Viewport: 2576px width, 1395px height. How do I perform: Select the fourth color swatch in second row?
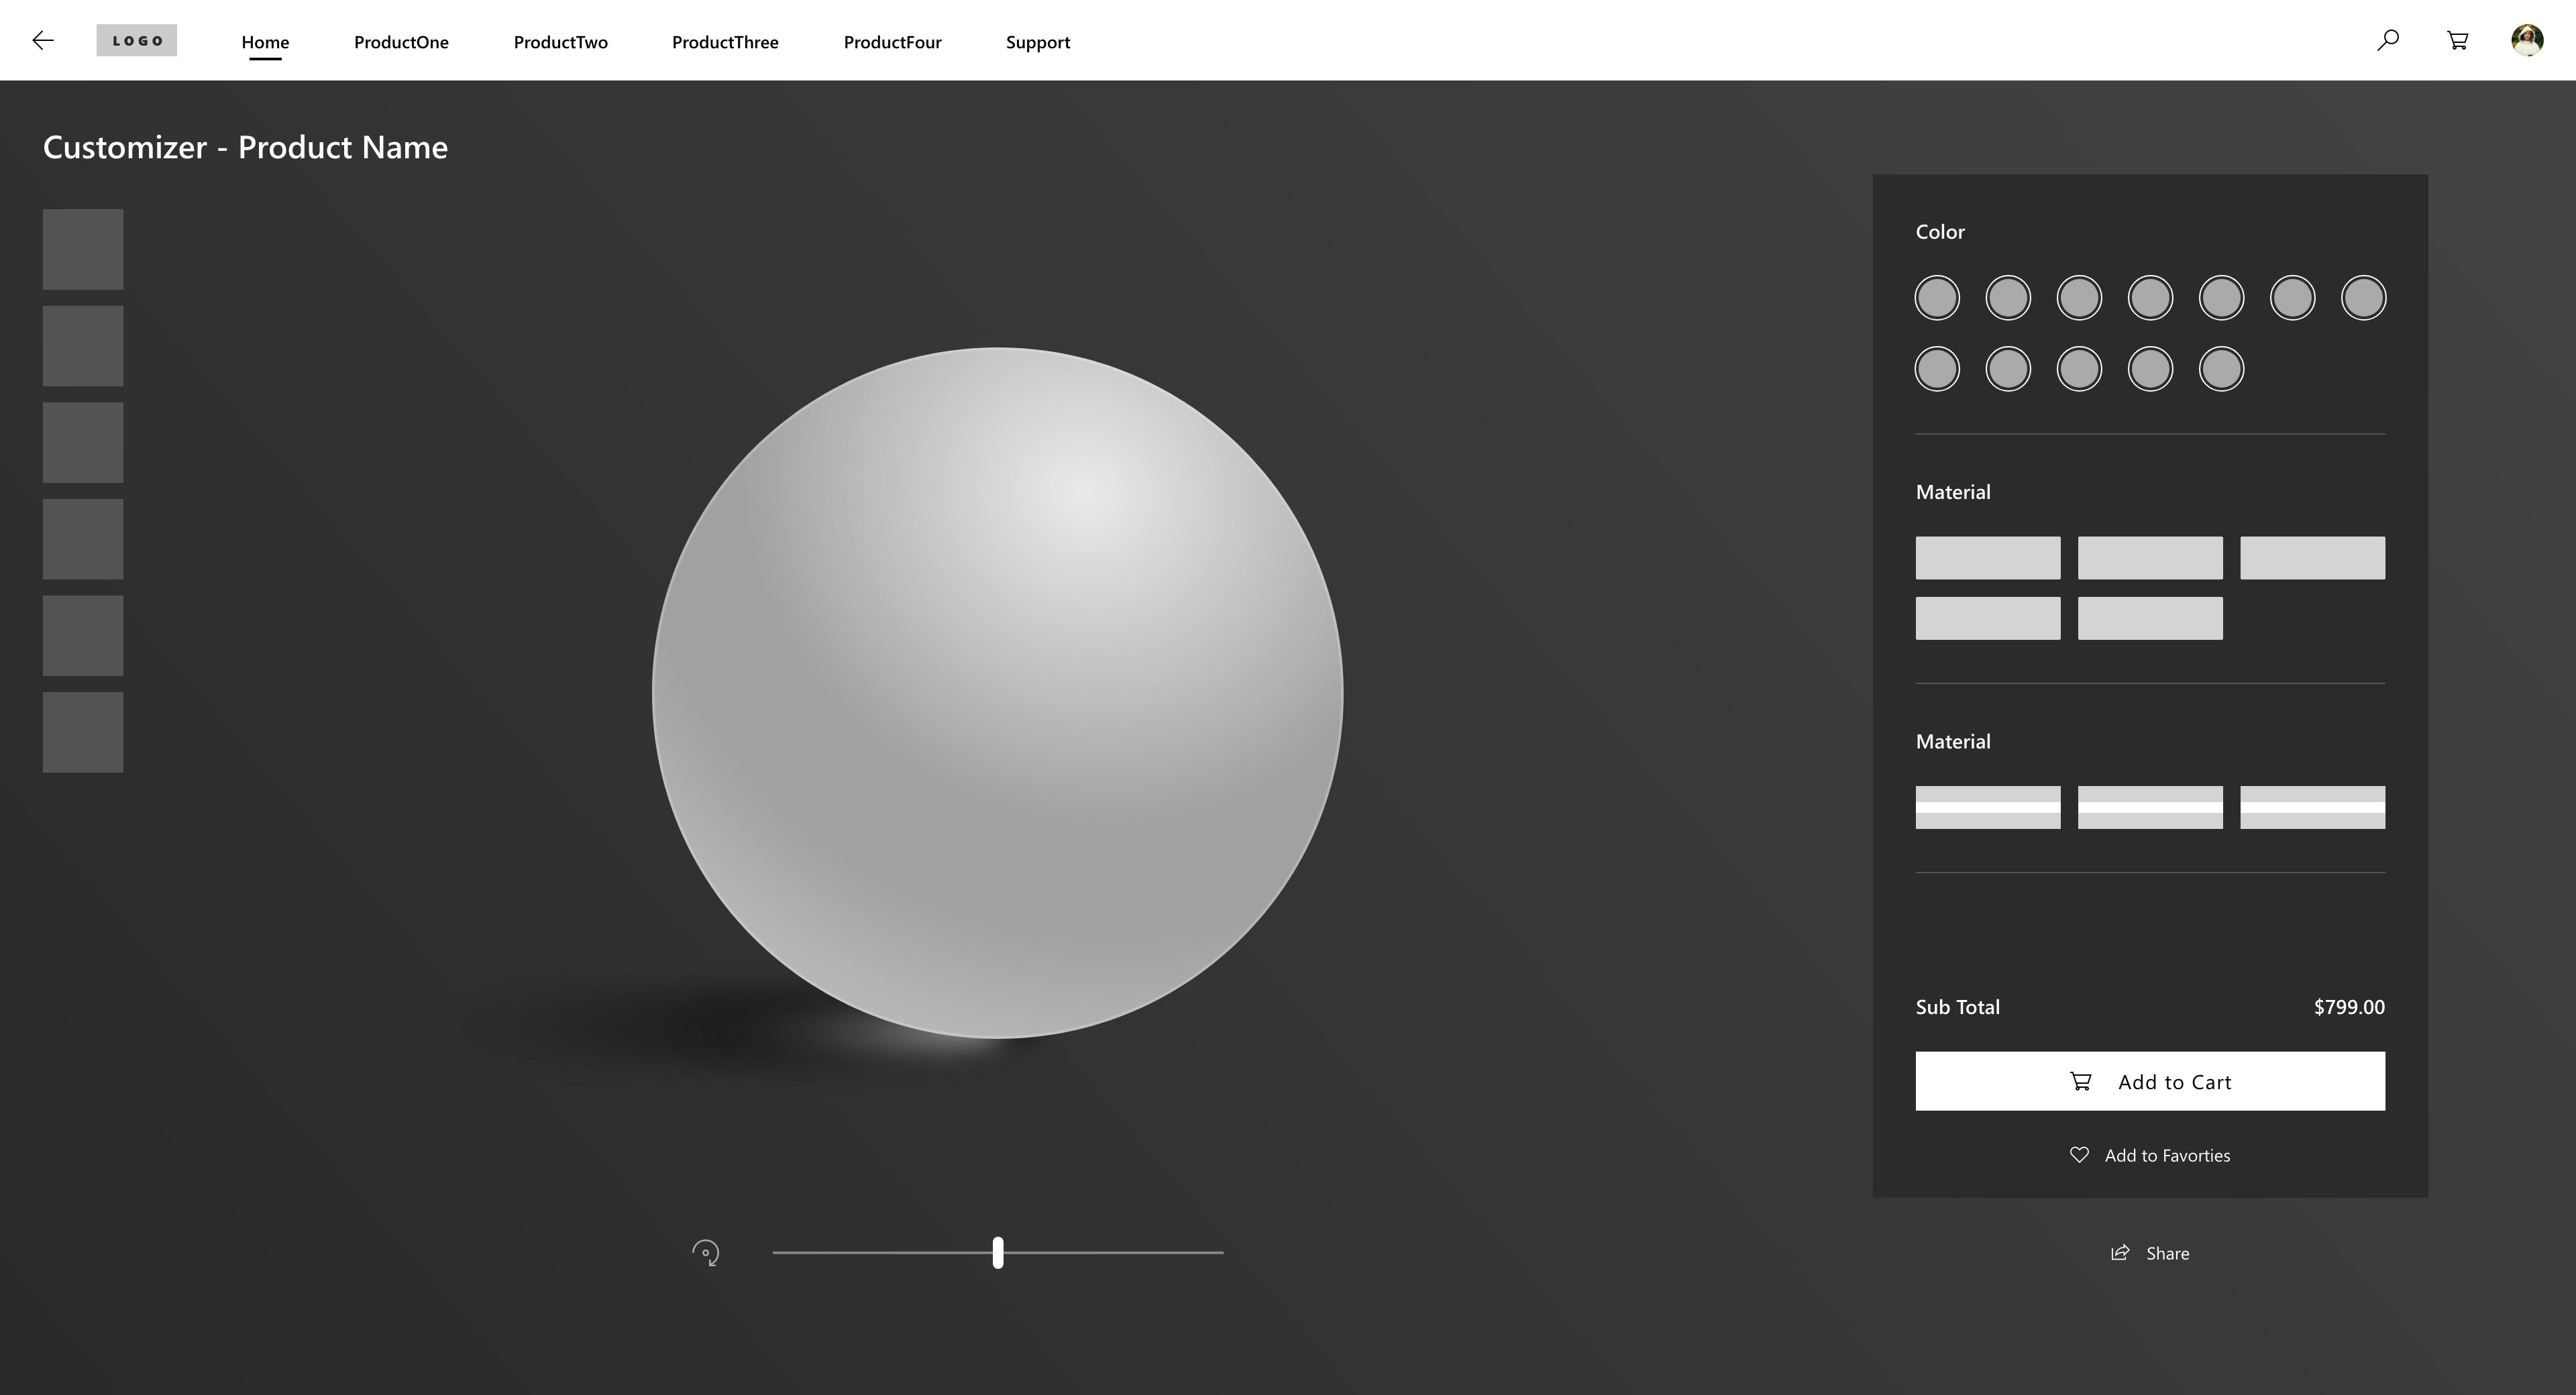2150,369
